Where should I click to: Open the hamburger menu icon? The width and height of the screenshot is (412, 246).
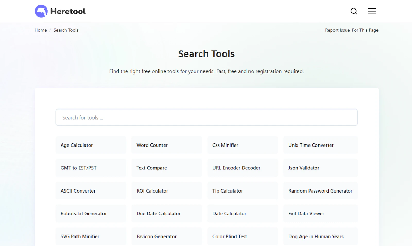[x=372, y=11]
